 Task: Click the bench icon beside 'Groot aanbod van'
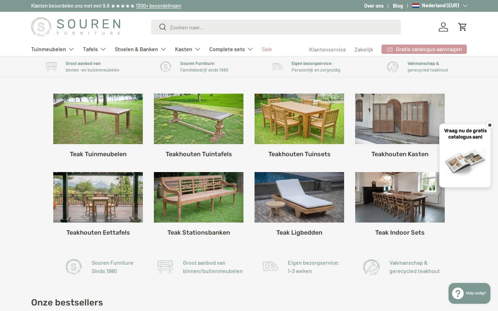point(51,67)
